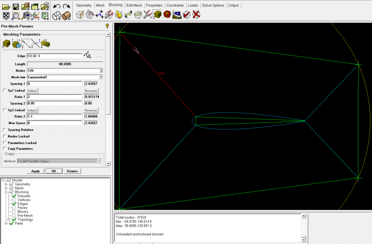Enable the Sp1 Linked checkbox

(5, 91)
